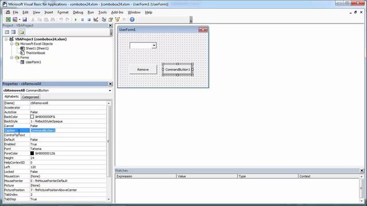Image resolution: width=367 pixels, height=206 pixels.
Task: Open the Format menu
Action: click(63, 13)
